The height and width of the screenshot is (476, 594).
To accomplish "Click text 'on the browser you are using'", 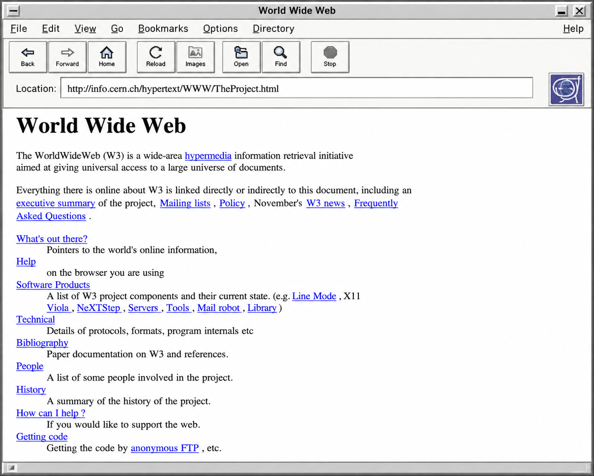I will click(x=105, y=273).
